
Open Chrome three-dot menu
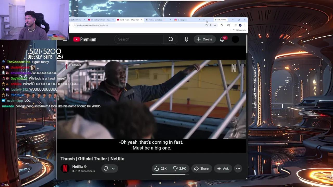tap(245, 25)
